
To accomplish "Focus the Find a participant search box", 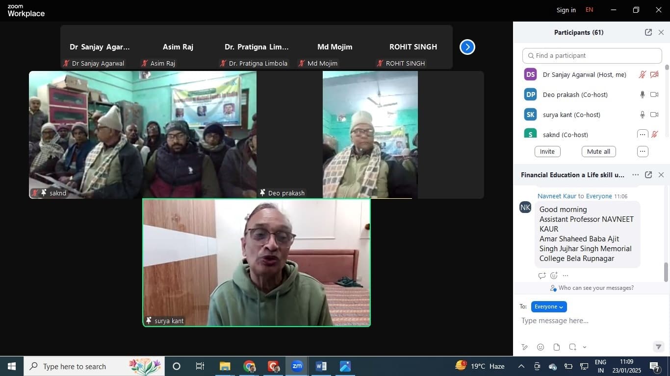I will 592,56.
